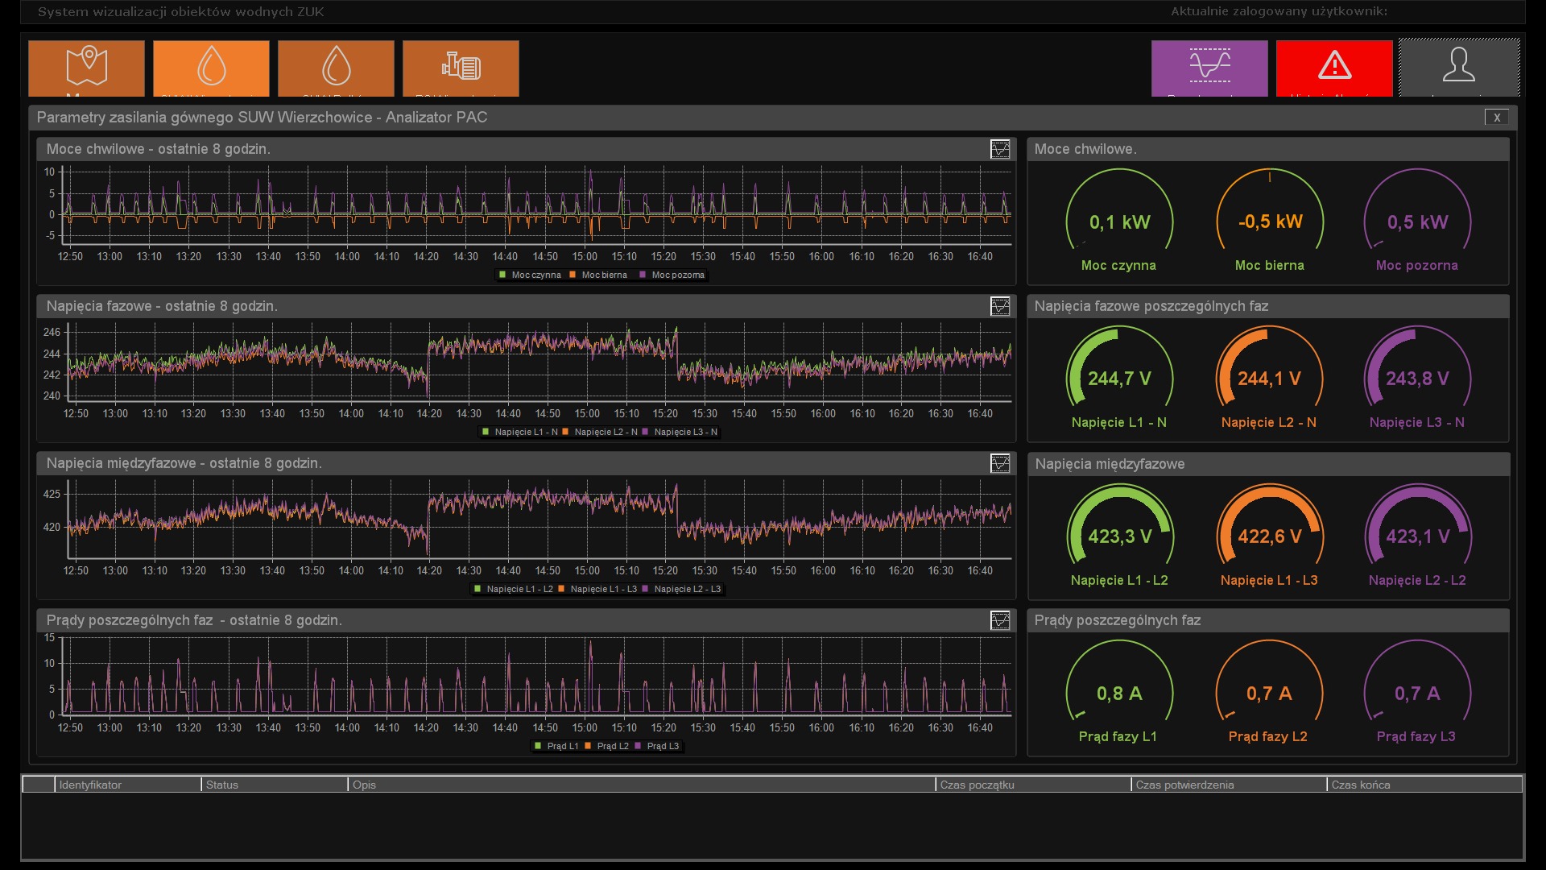
Task: Click the user login tile
Action: [1459, 68]
